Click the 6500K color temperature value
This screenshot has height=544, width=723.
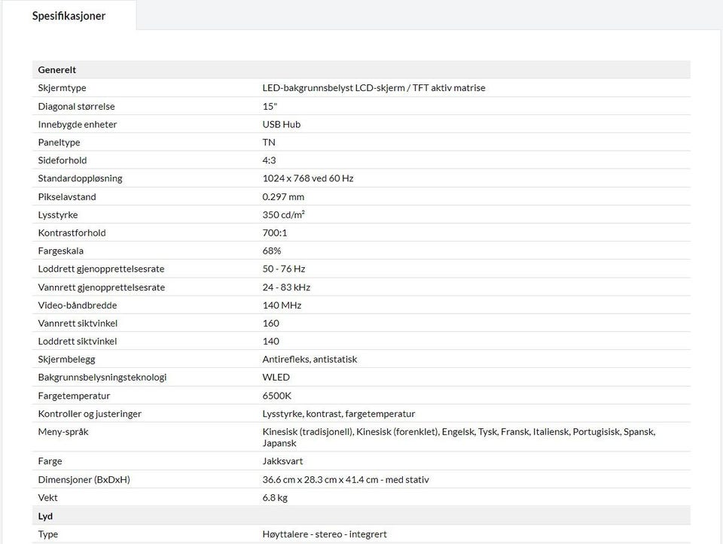point(276,395)
